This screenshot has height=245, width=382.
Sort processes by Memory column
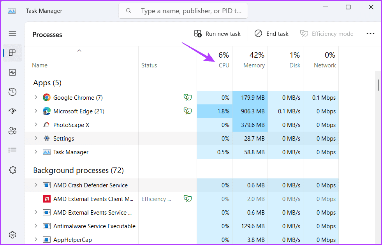(x=250, y=59)
